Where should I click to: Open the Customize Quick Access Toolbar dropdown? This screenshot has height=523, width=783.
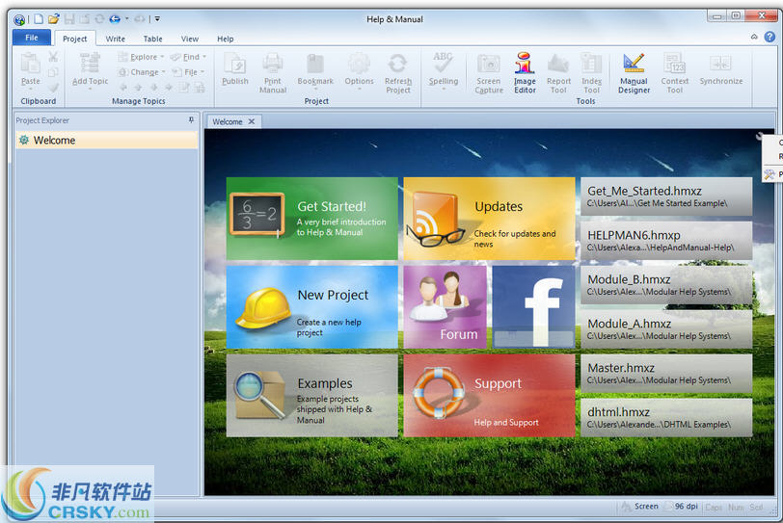click(x=157, y=19)
